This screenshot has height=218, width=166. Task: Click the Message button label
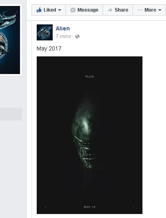(x=88, y=10)
